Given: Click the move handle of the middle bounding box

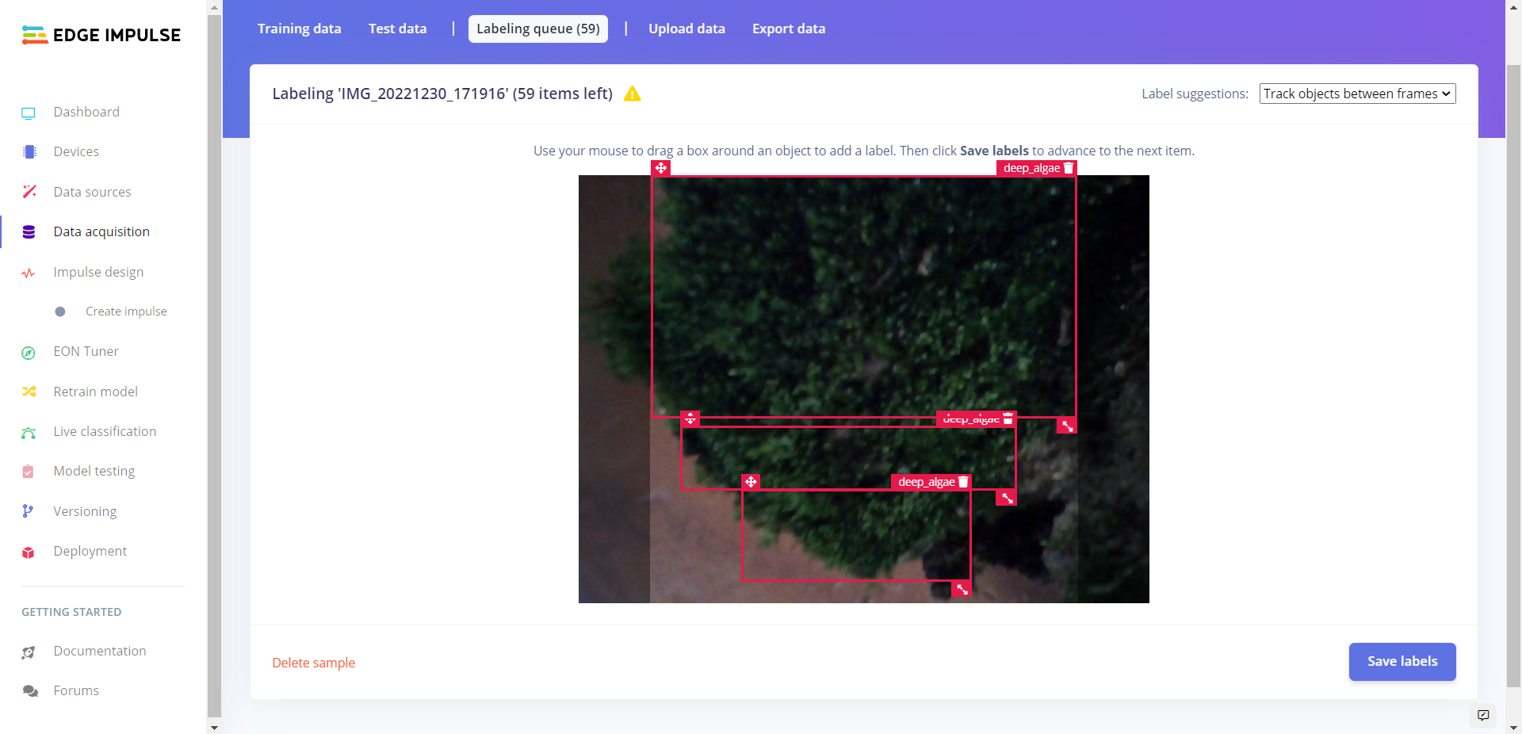Looking at the screenshot, I should point(690,419).
